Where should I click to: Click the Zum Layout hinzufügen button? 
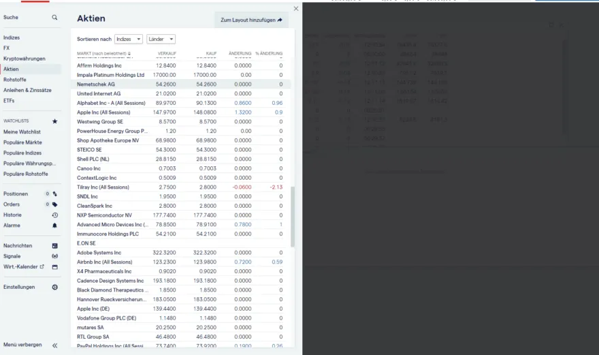(251, 20)
